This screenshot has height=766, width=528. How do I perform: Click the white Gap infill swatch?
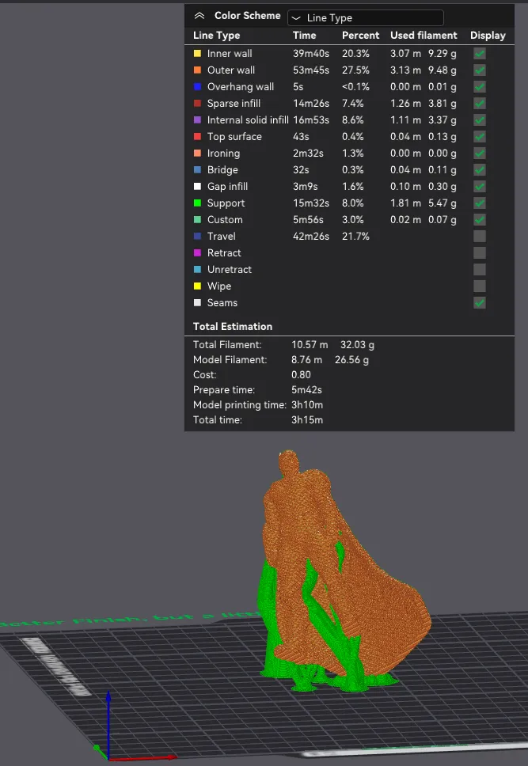pyautogui.click(x=198, y=186)
